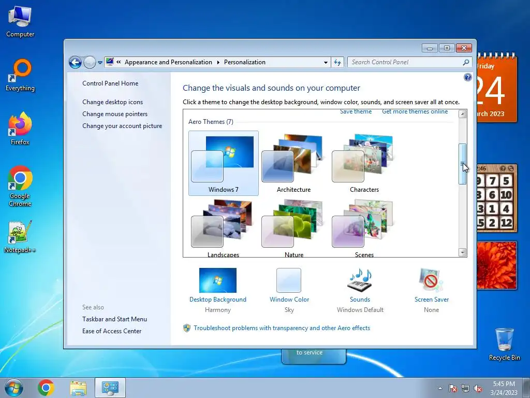Click the Show desktop button

tap(526, 388)
